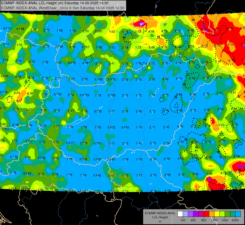The image size is (245, 225).
Task: Click the wind shear value 0.627
Action: click(30, 109)
